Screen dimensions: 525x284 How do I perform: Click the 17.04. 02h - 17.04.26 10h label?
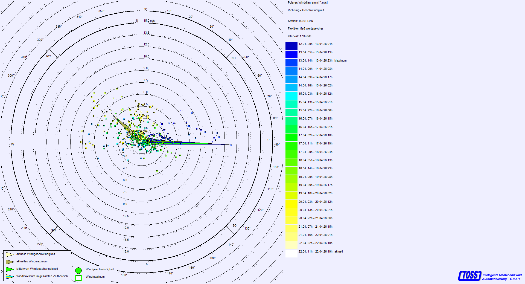(315, 135)
